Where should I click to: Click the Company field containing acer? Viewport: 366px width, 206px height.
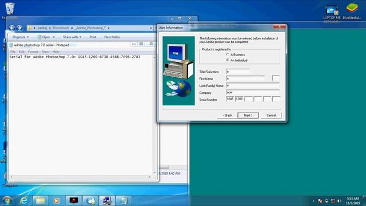pyautogui.click(x=253, y=93)
